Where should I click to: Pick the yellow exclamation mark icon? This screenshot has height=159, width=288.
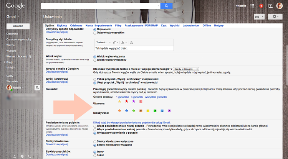[x=148, y=111]
